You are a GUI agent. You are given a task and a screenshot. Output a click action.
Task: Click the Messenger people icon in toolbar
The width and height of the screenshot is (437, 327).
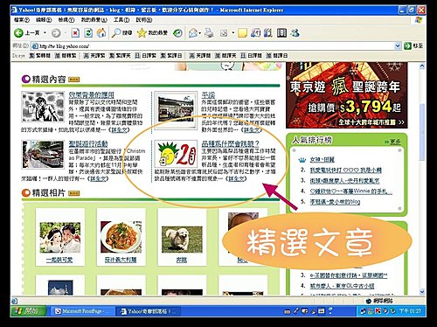pyautogui.click(x=295, y=32)
